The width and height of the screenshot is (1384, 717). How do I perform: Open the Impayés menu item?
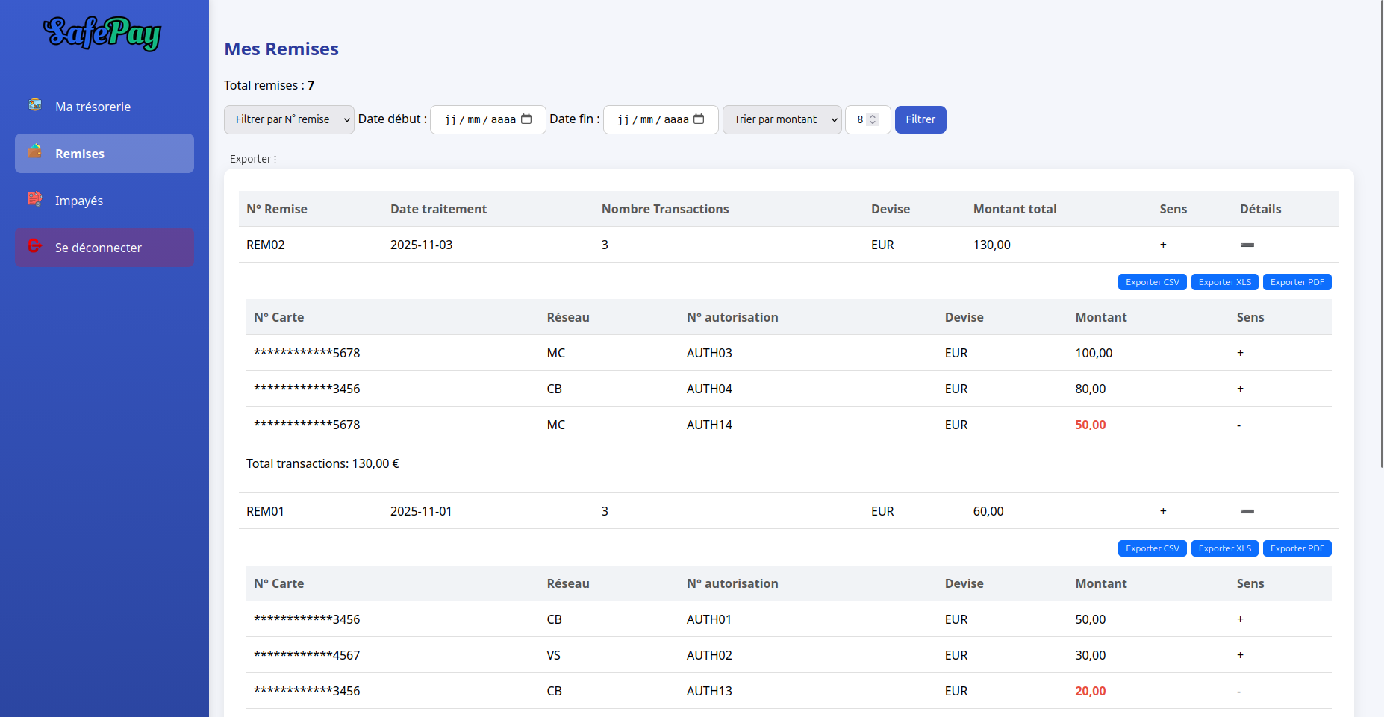[79, 201]
